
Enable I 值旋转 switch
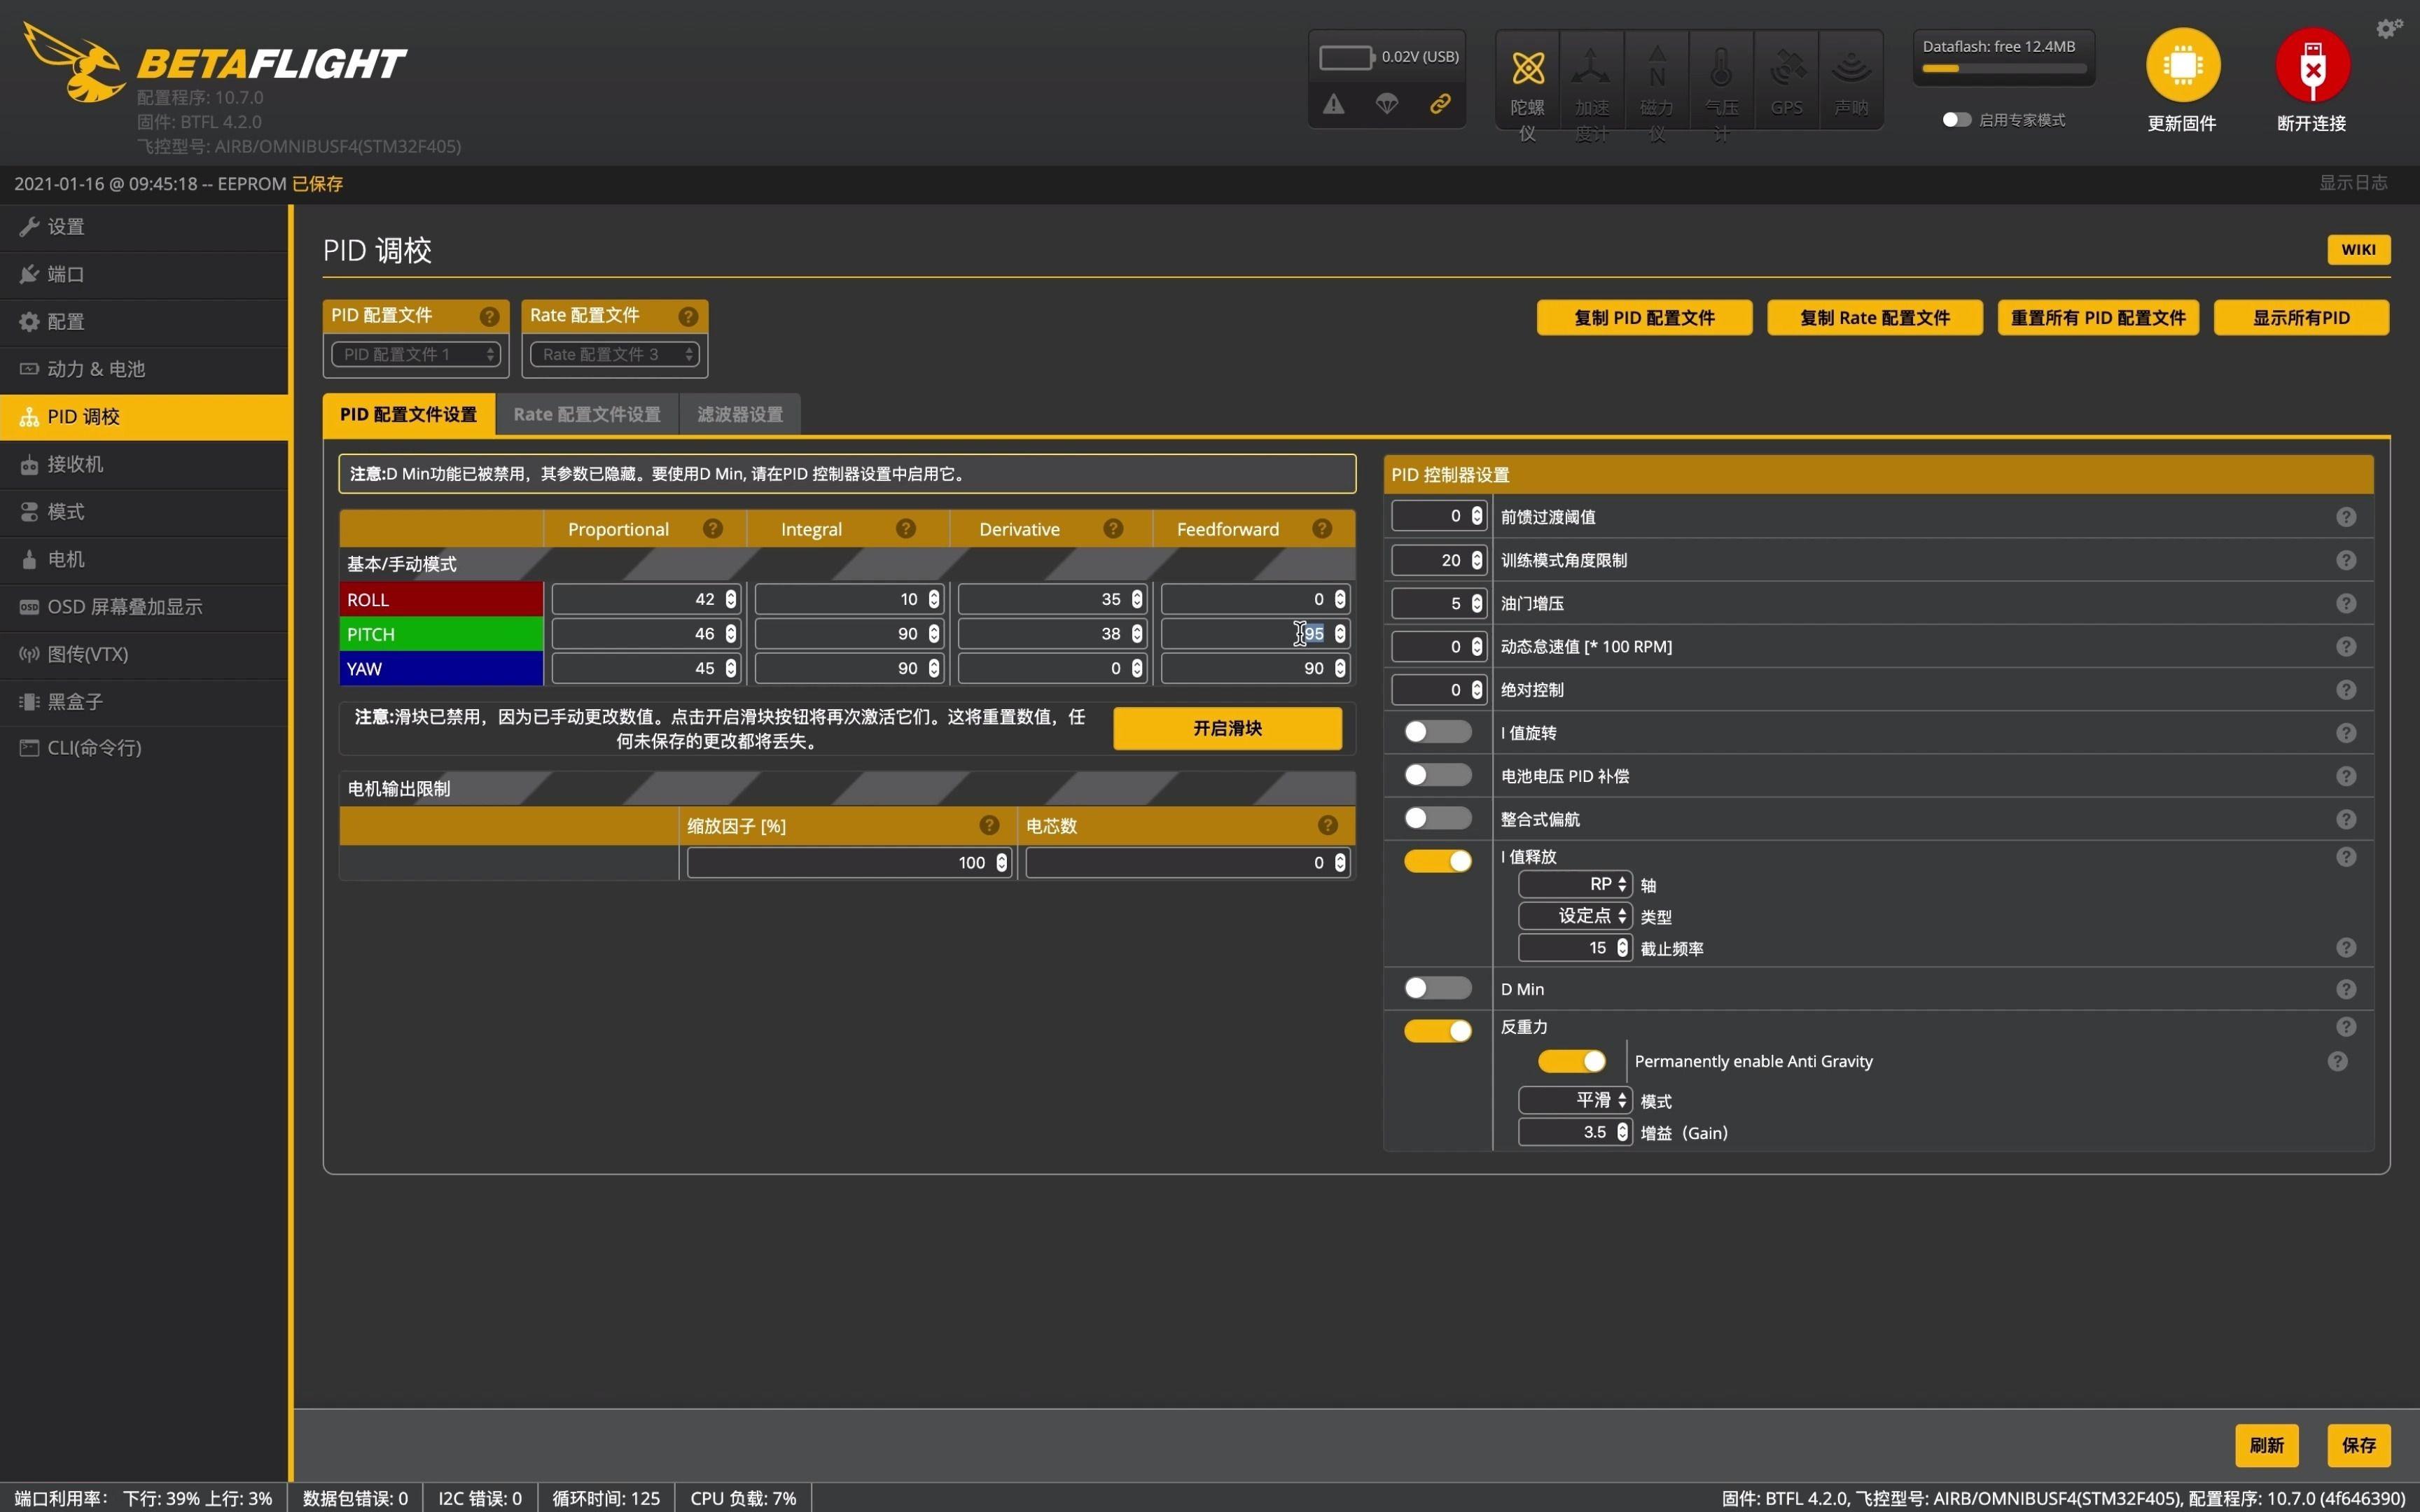click(1438, 732)
